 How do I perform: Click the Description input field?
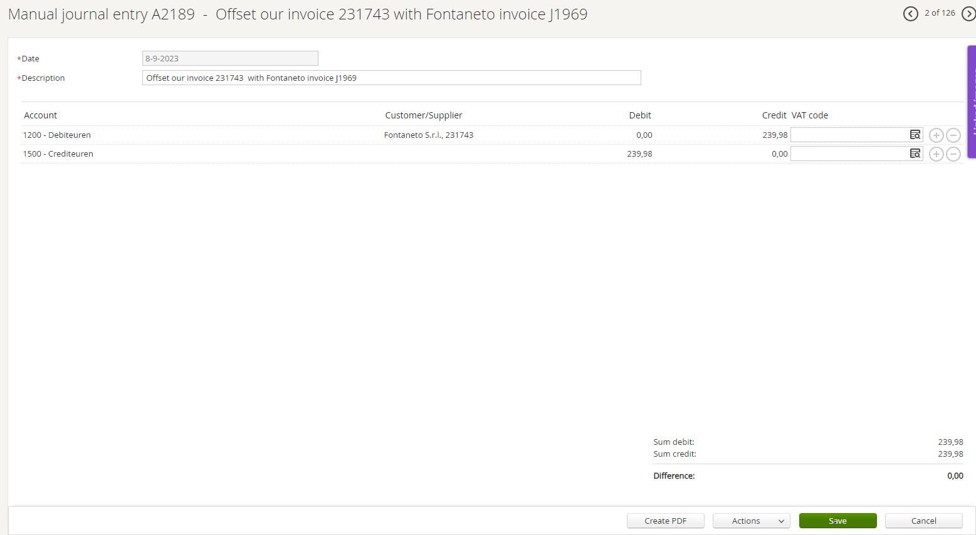point(391,78)
